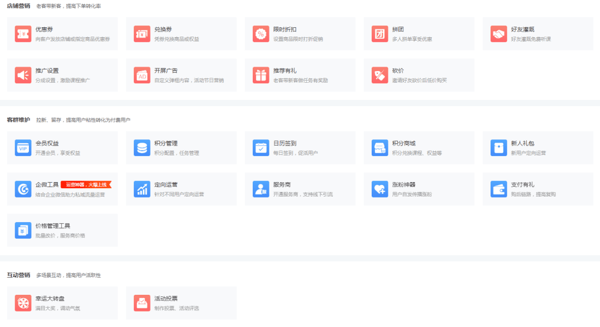Viewport: 600px width, 327px height.
Task: Click the 拼团 title text
Action: (x=398, y=29)
